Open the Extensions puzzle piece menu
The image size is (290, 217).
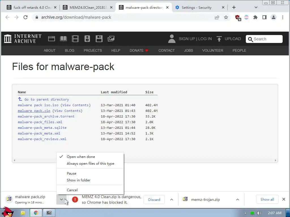pos(255,17)
